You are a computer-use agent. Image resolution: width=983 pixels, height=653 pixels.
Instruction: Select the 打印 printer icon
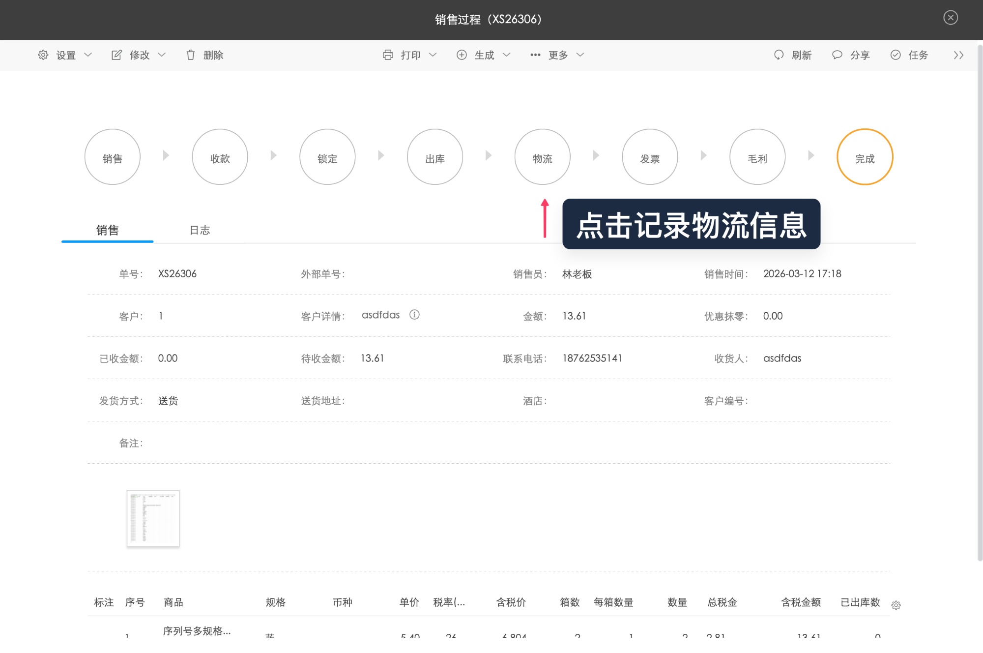pos(388,55)
